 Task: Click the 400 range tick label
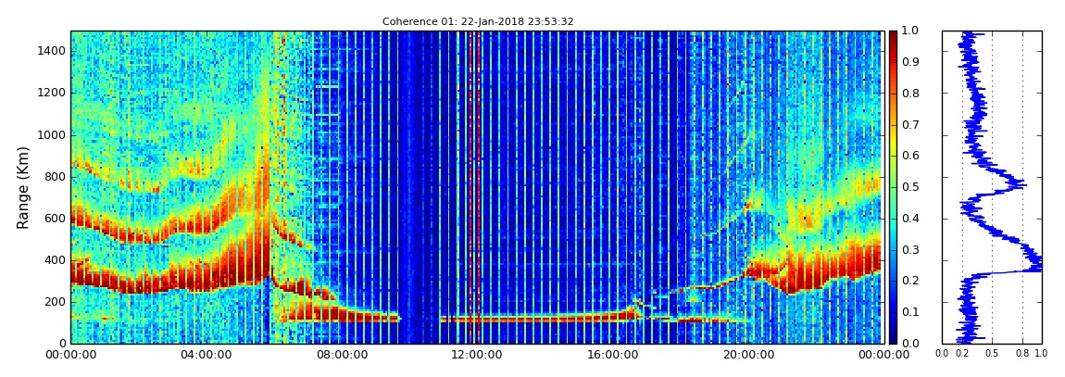click(56, 260)
